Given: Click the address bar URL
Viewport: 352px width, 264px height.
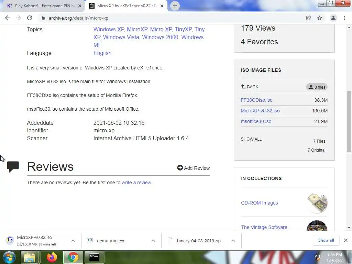Looking at the screenshot, I should tap(79, 18).
